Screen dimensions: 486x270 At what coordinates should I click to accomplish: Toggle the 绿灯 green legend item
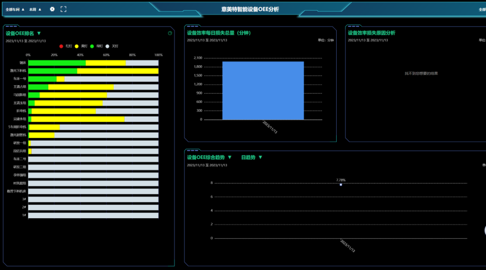(96, 46)
